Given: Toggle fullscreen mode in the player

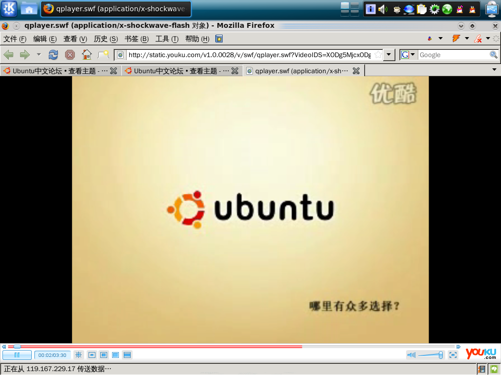Looking at the screenshot, I should pyautogui.click(x=453, y=355).
